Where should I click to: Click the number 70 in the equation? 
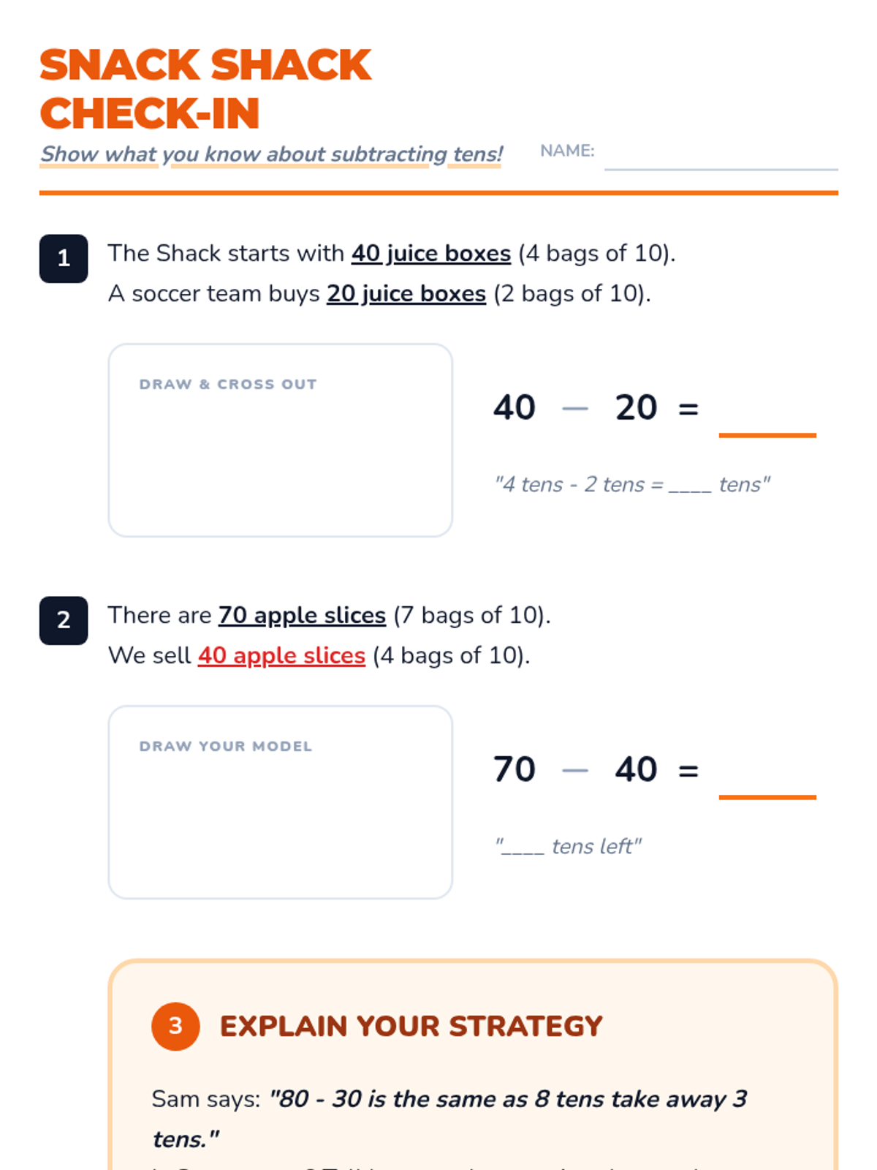pyautogui.click(x=515, y=769)
